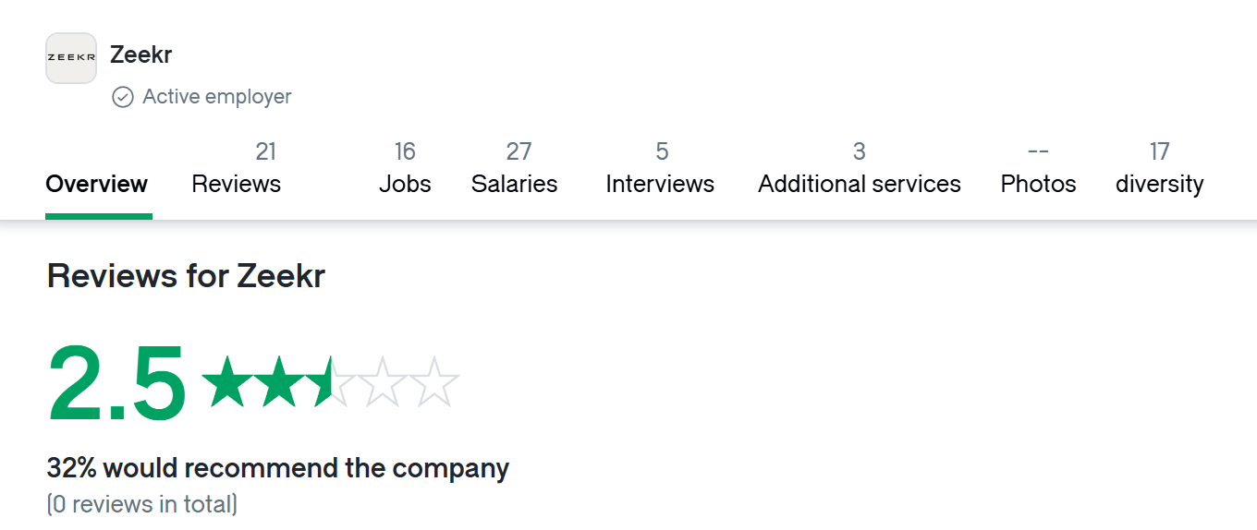The height and width of the screenshot is (530, 1257).
Task: Click the Active employer checkmark icon
Action: click(123, 97)
